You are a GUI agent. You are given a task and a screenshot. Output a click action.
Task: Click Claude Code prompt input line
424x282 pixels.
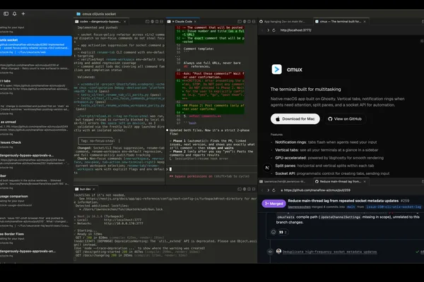pos(211,169)
